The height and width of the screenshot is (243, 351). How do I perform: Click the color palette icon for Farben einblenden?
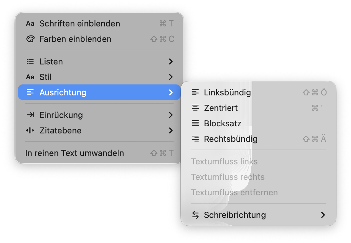tap(30, 39)
